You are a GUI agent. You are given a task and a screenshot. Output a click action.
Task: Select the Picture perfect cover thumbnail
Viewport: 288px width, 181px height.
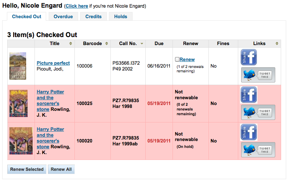pyautogui.click(x=18, y=66)
